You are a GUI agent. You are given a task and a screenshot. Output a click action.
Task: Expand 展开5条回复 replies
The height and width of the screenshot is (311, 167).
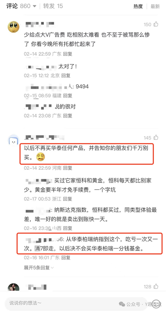[39, 268]
